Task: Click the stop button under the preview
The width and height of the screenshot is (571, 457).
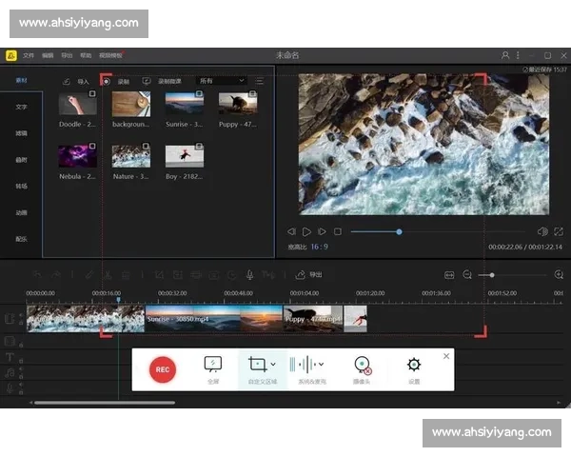Action: click(x=338, y=231)
